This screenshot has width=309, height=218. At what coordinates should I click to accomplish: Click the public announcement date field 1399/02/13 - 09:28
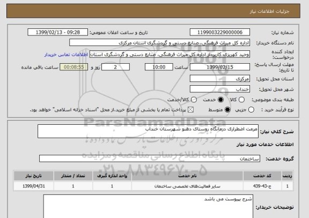[58, 32]
